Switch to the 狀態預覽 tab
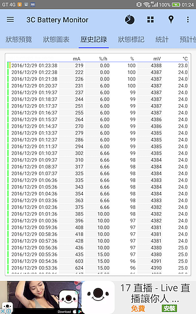Image resolution: width=196 pixels, height=314 pixels. point(19,39)
